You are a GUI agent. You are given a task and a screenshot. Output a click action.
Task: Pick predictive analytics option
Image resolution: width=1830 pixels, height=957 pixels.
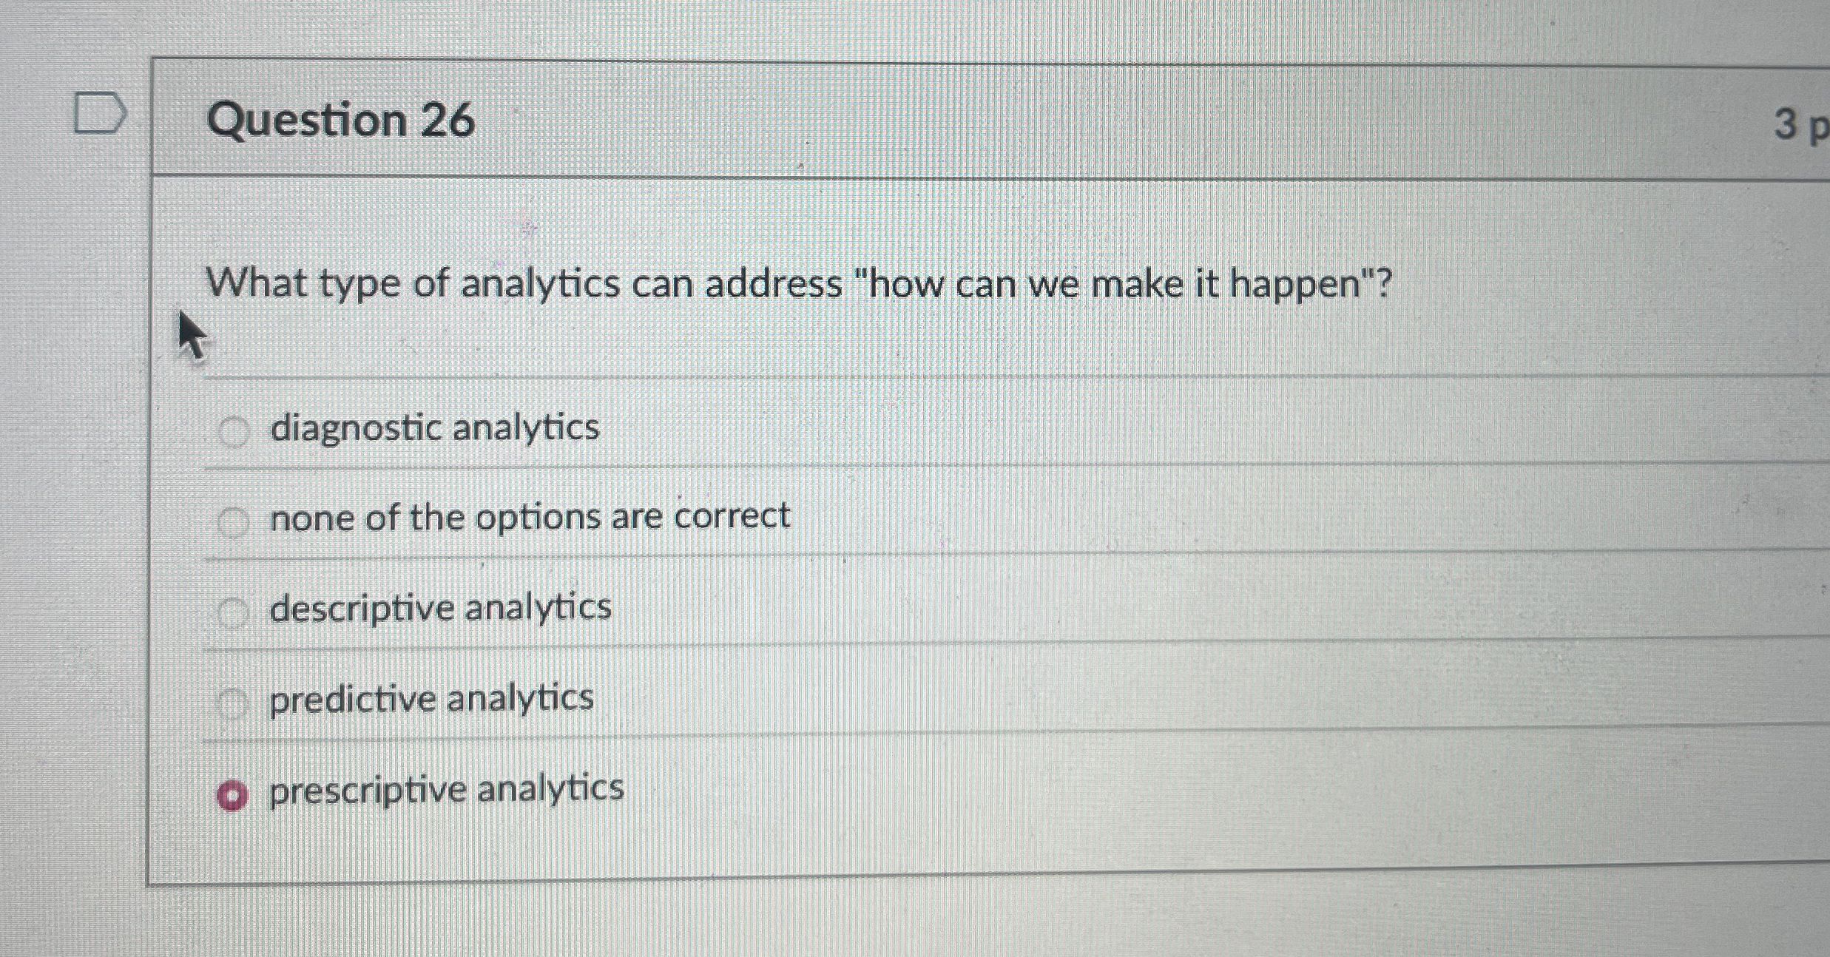pyautogui.click(x=234, y=701)
